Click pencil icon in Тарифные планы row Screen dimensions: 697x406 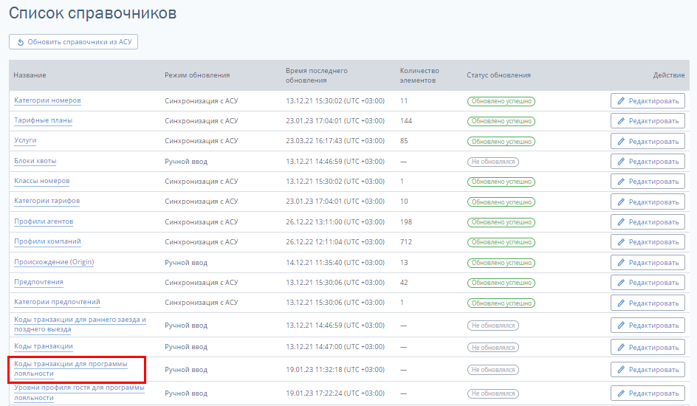point(621,121)
